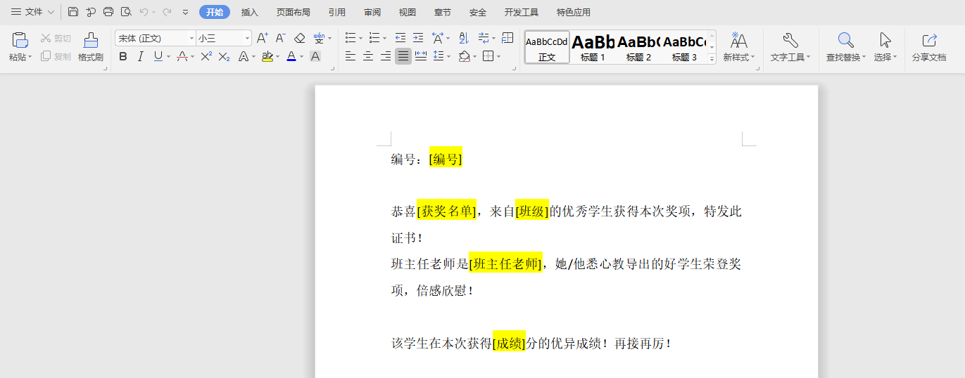Click the Sort A-Z icon
Image resolution: width=965 pixels, height=378 pixels.
pos(464,38)
